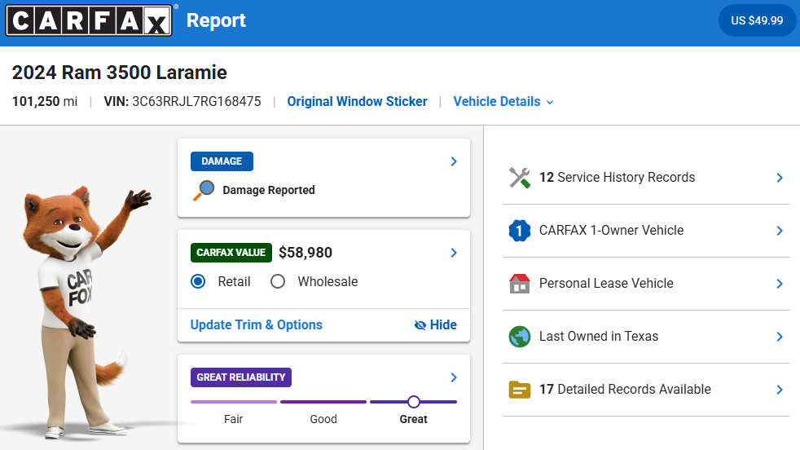Viewport: 800px width, 450px height.
Task: Click the US $49.99 price button
Action: tap(757, 20)
